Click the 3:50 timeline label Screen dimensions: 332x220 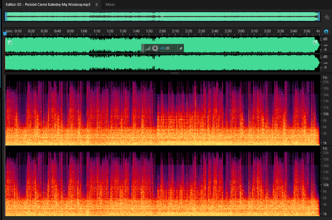click(x=306, y=31)
